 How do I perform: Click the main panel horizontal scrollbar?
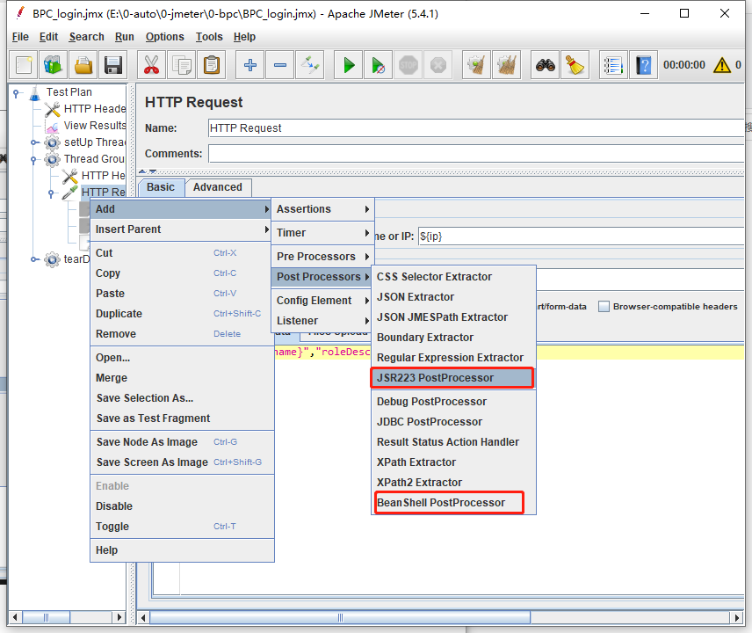340,617
